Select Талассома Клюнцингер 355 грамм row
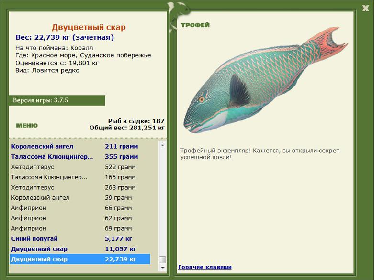 pos(80,156)
